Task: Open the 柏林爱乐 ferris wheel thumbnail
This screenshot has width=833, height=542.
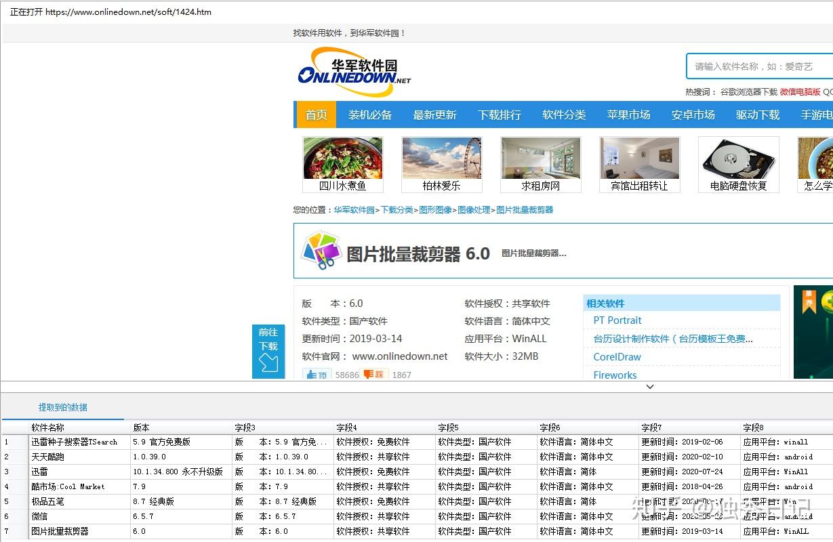Action: click(441, 164)
